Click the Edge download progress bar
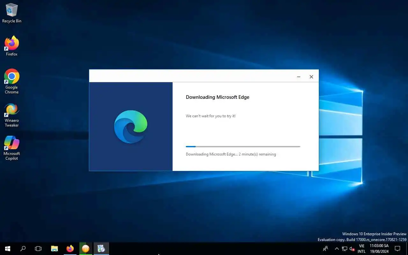408x255 pixels. (x=243, y=147)
